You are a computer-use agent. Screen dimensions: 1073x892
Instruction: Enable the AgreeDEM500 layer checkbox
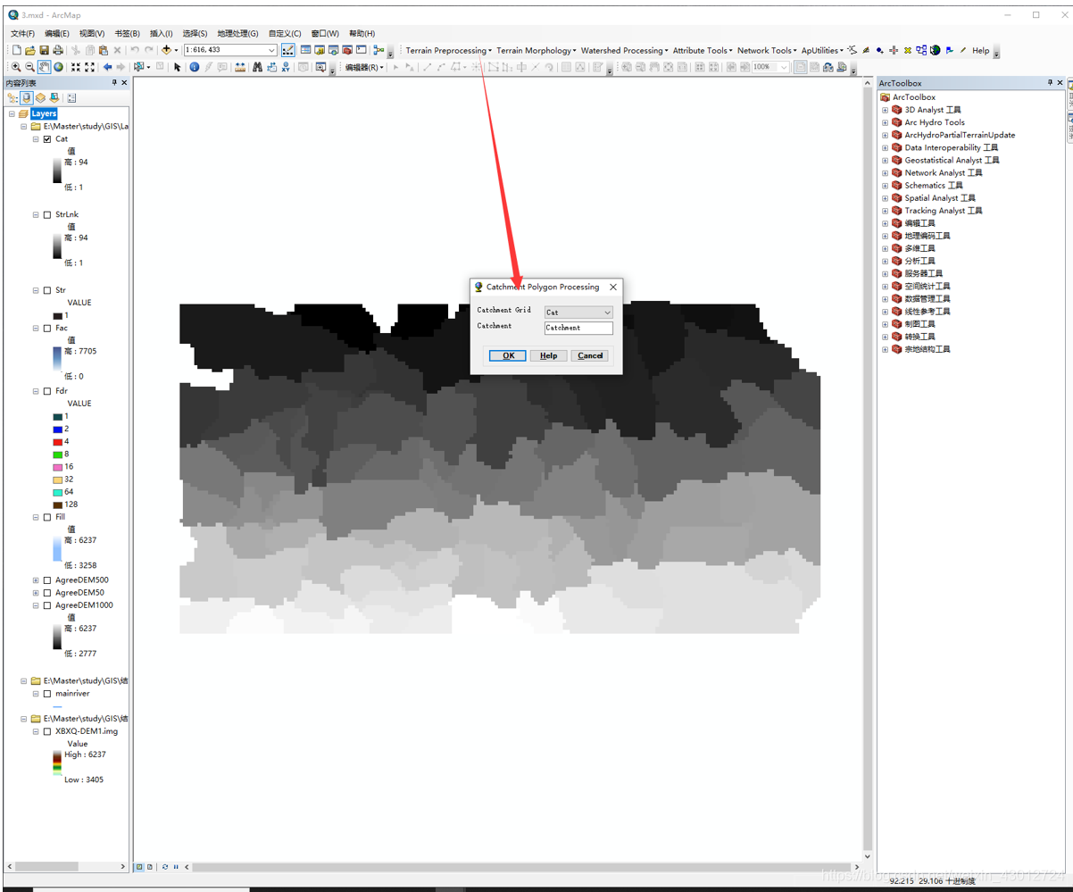(x=47, y=580)
